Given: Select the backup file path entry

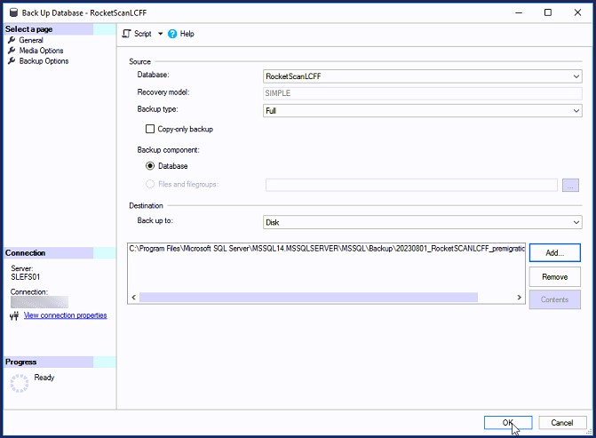Looking at the screenshot, I should (x=327, y=249).
